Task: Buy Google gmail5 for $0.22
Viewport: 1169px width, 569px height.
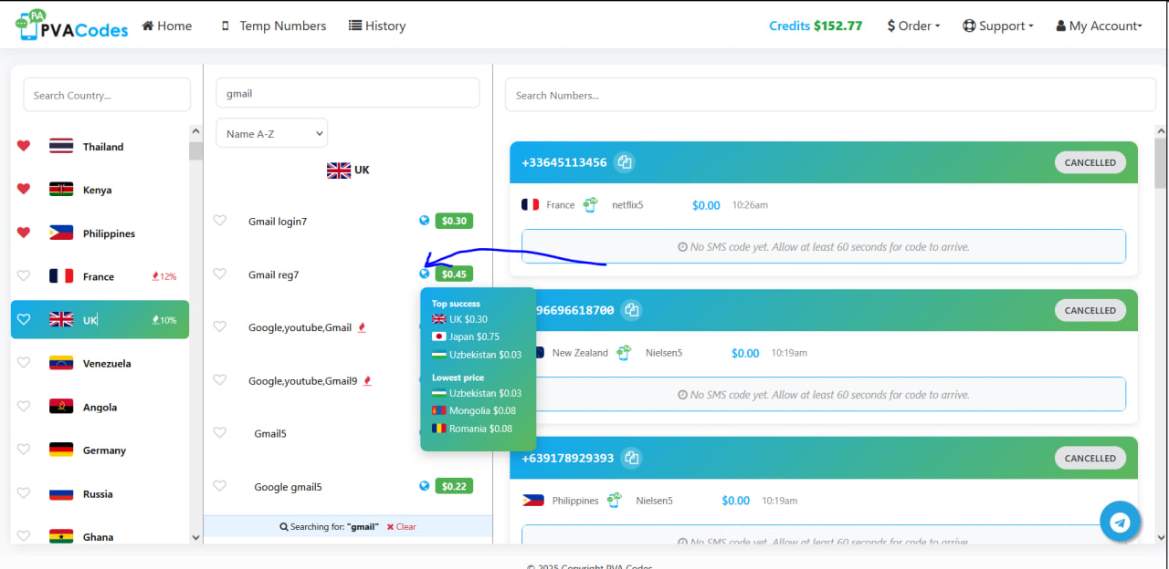Action: pos(454,486)
